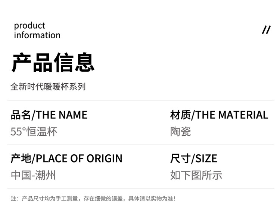280x209 pixels.
Task: Click the 尺寸/SIZE label
Action: coord(194,158)
